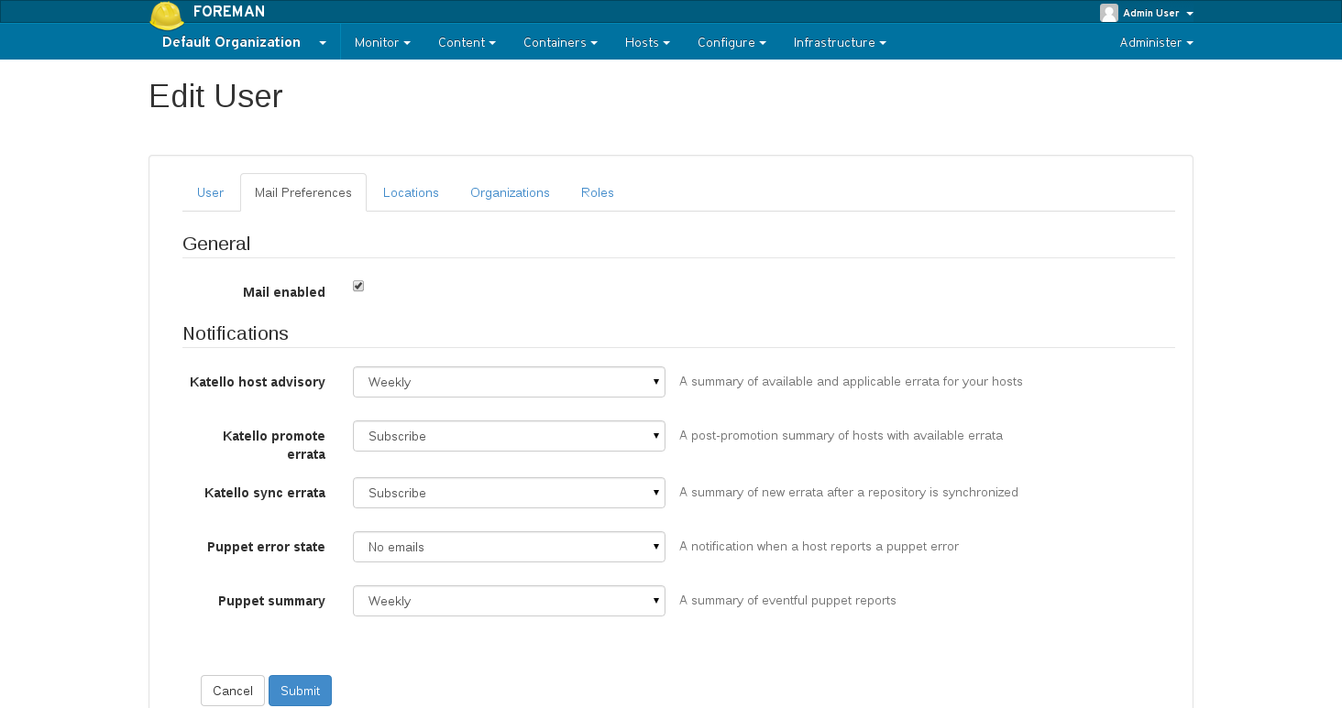Open the Content menu
Viewport: 1342px width, 708px height.
click(x=467, y=42)
